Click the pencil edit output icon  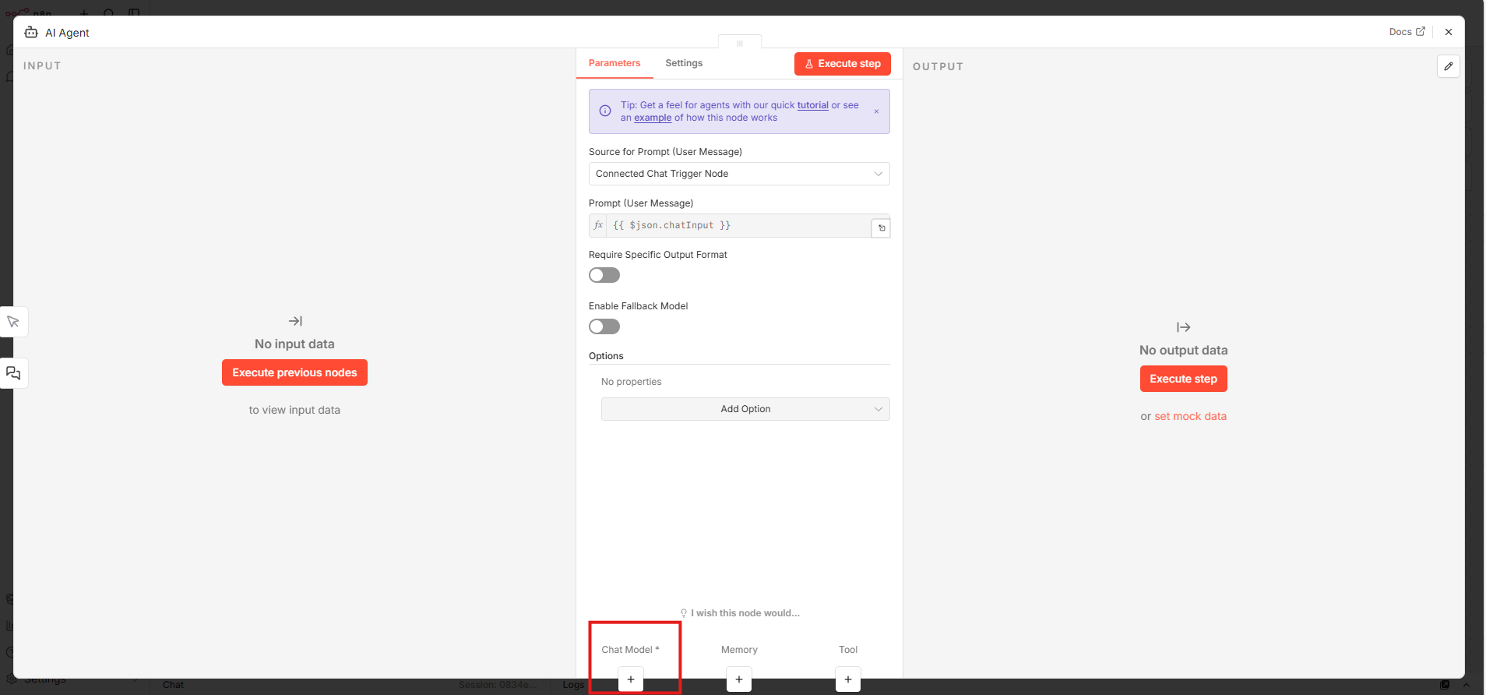point(1448,66)
